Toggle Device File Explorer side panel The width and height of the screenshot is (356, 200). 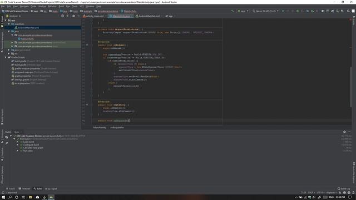354,173
